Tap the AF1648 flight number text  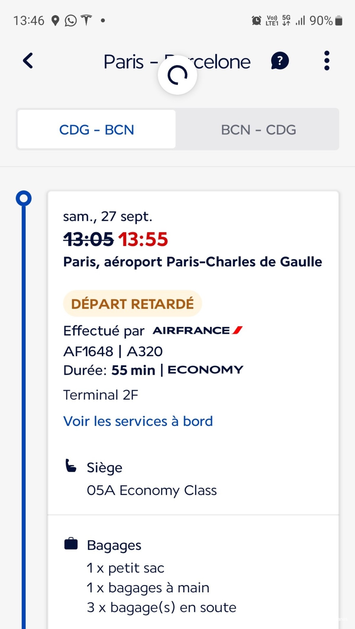[88, 351]
